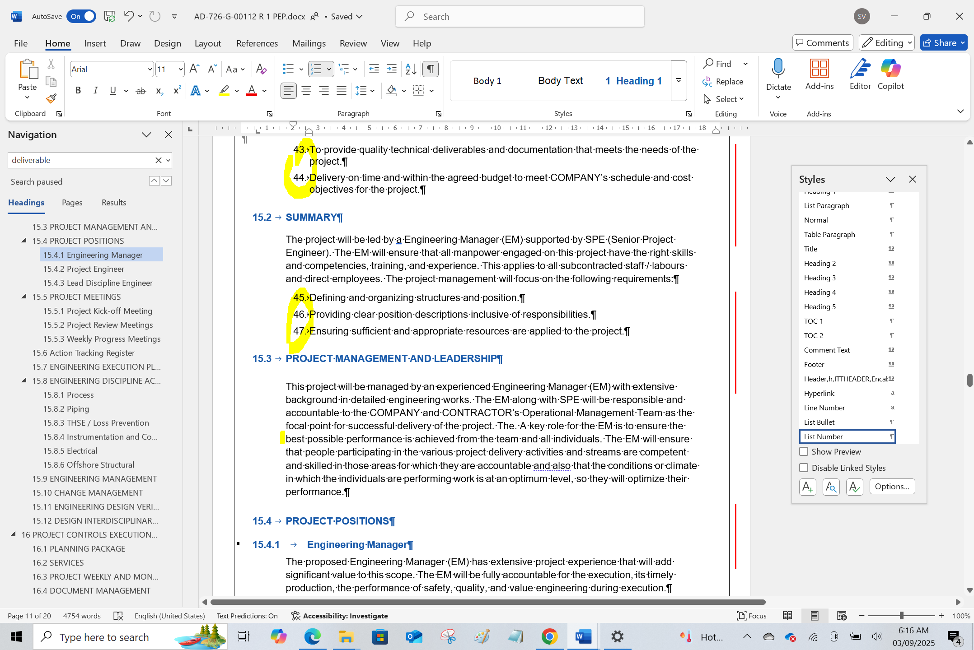The width and height of the screenshot is (974, 650).
Task: Click the Options button in Styles pane
Action: [891, 487]
